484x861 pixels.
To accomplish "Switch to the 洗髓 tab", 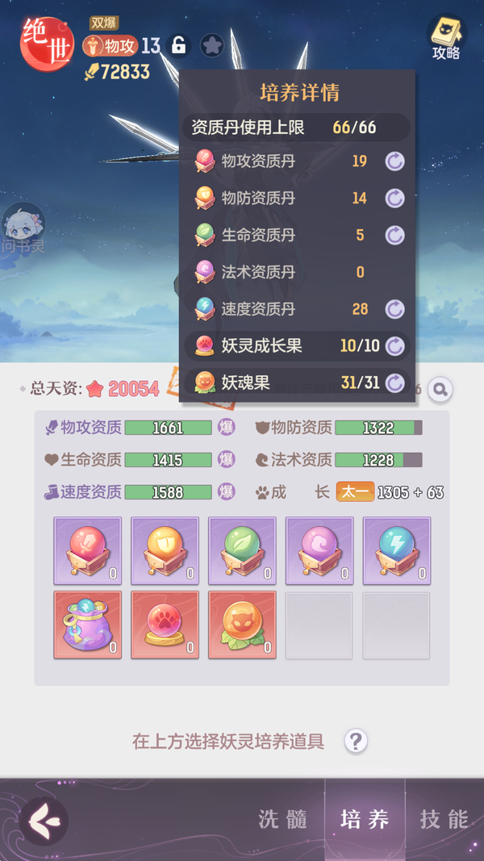I will coord(282,819).
